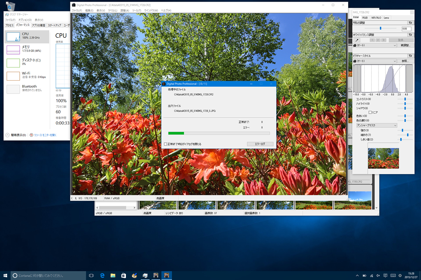The image size is (421, 280).
Task: Switch to App history tab in Task Manager
Action: [38, 26]
